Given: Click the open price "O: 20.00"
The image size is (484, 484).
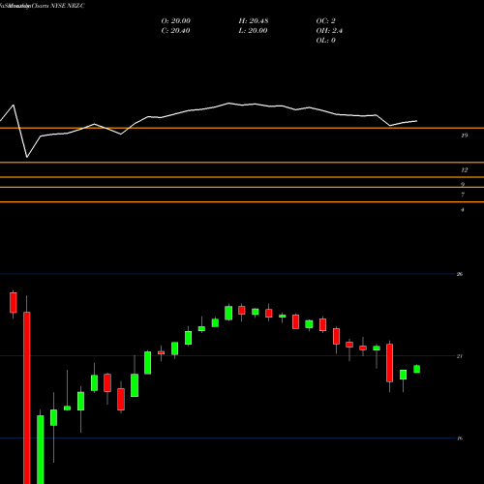Looking at the screenshot, I should pyautogui.click(x=175, y=21).
